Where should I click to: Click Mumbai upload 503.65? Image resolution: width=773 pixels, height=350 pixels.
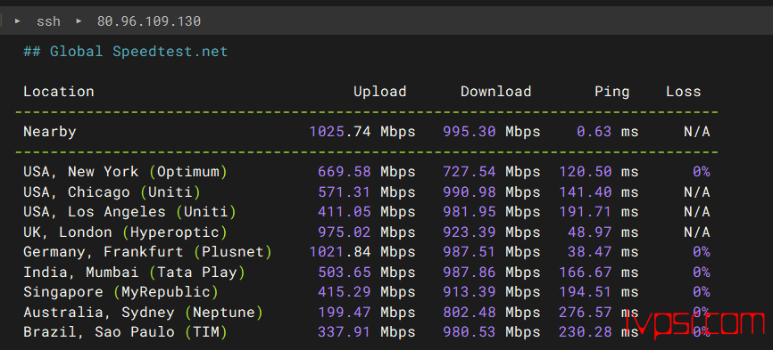click(345, 273)
